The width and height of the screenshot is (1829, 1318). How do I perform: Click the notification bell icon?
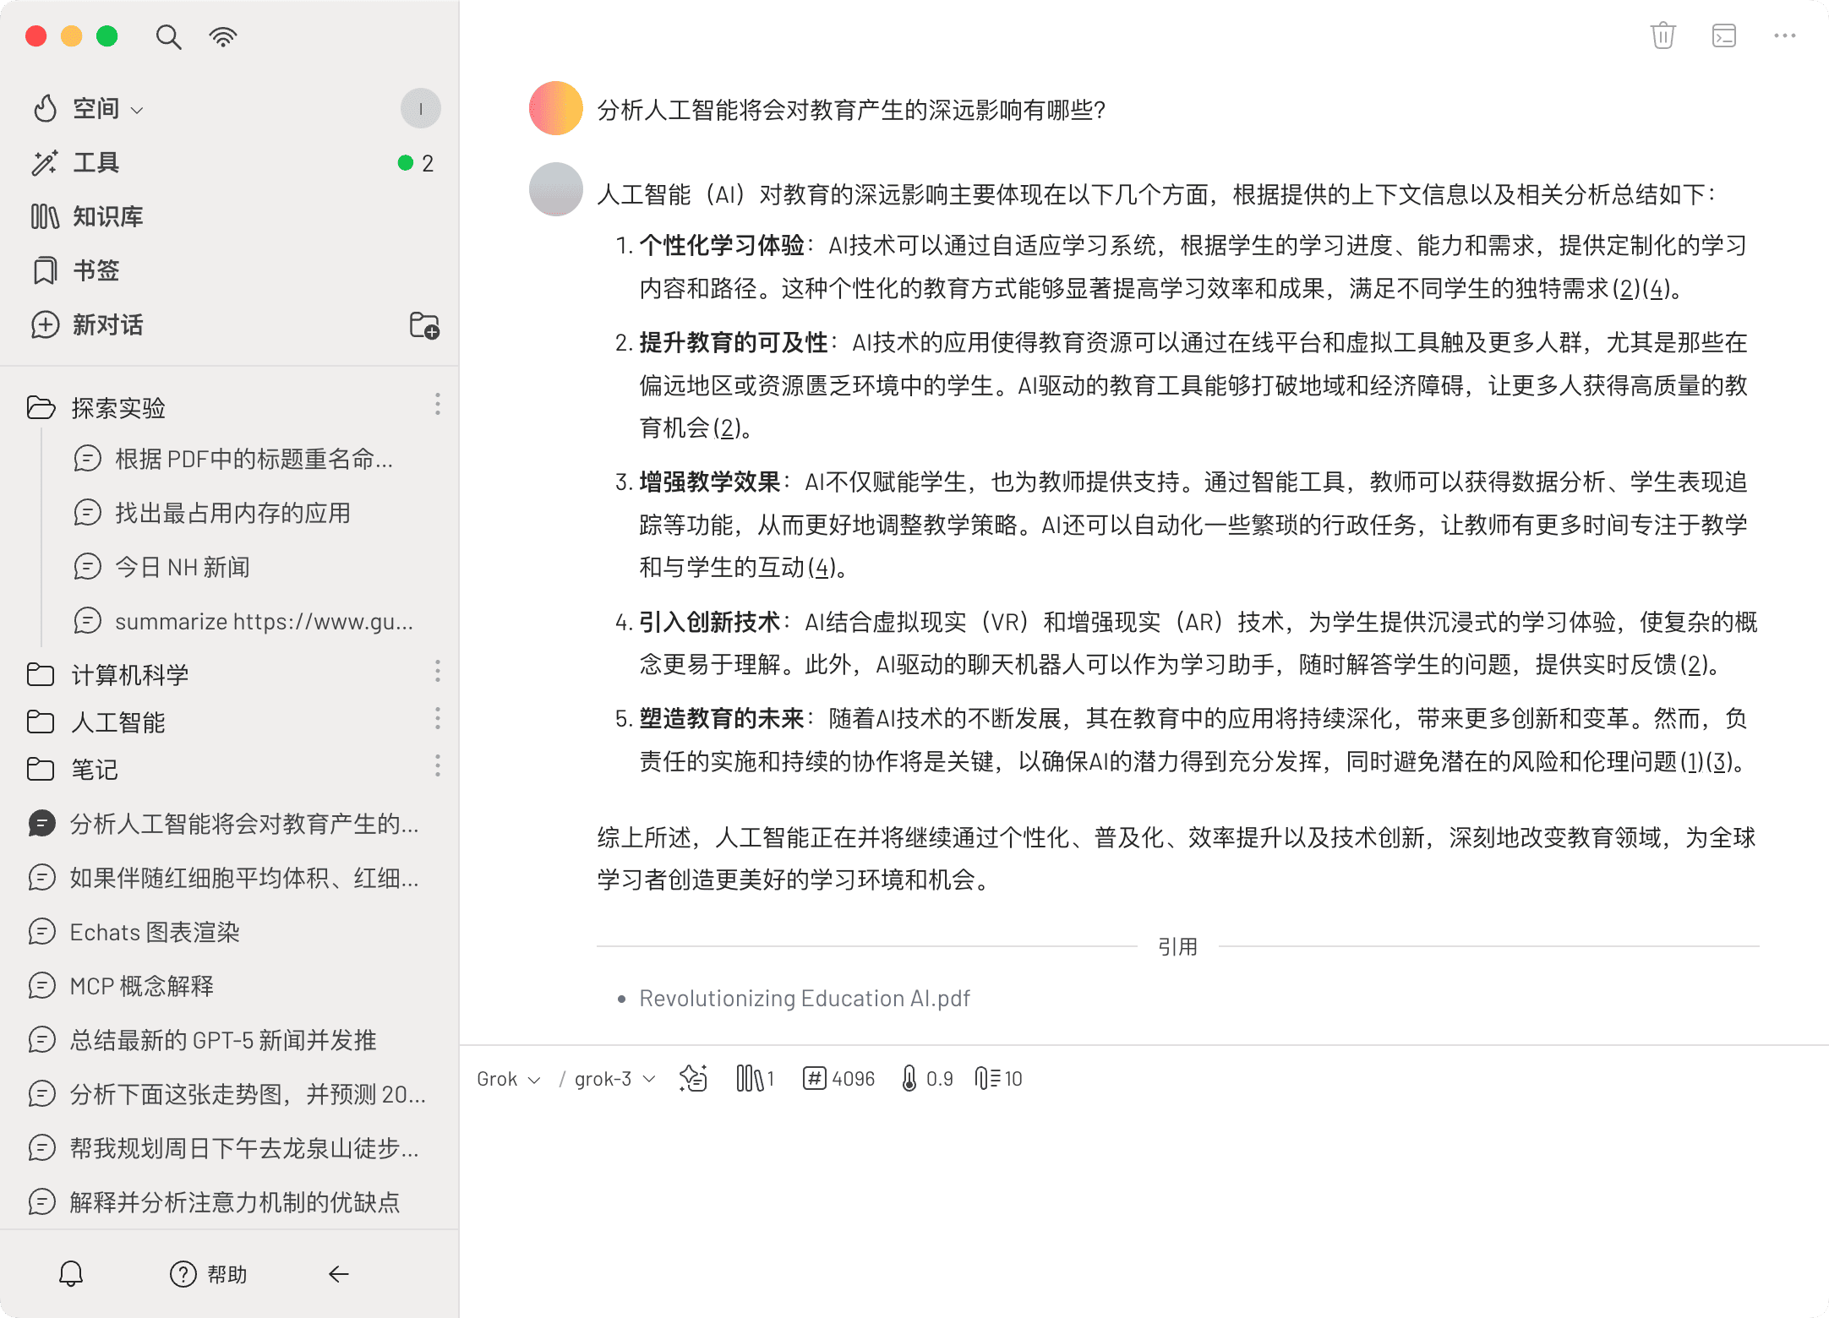pyautogui.click(x=71, y=1273)
